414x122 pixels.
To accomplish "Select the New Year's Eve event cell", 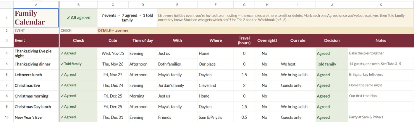I will (x=36, y=117).
